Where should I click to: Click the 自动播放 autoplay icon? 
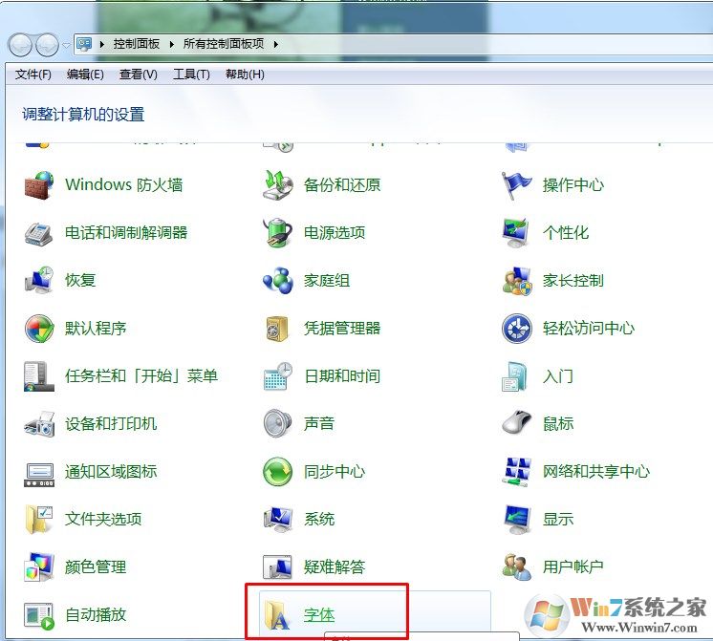[39, 615]
